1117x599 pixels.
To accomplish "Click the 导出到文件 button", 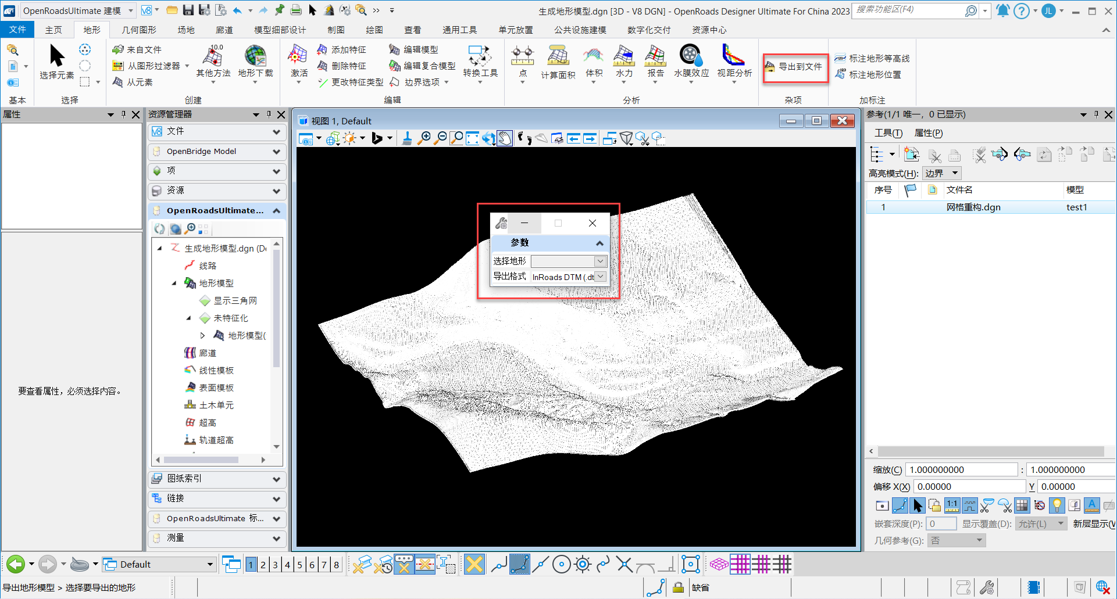I will pos(795,67).
